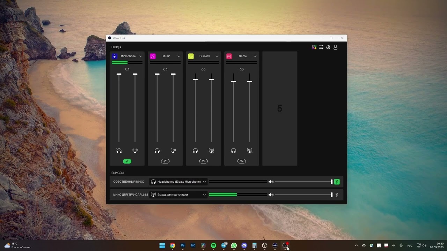Open the Game channel effects button

click(242, 161)
